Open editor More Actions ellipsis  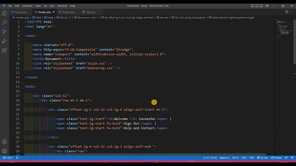[292, 12]
